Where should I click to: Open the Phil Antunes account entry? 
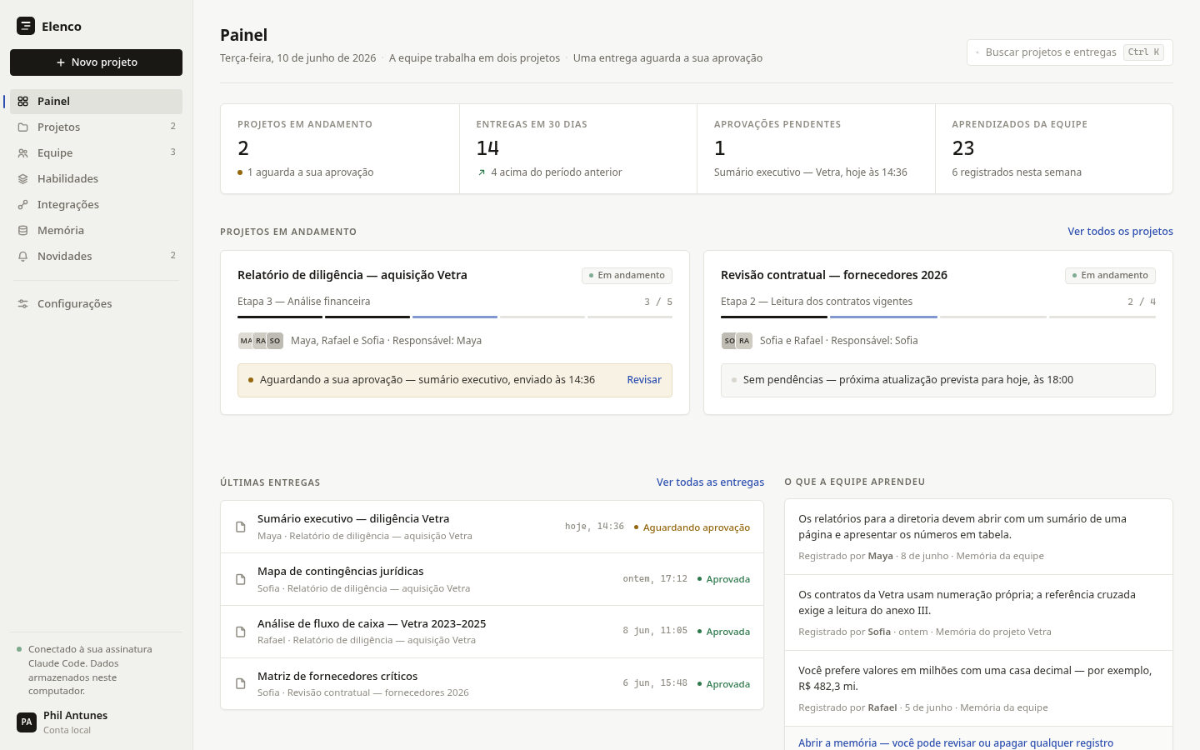(x=96, y=722)
